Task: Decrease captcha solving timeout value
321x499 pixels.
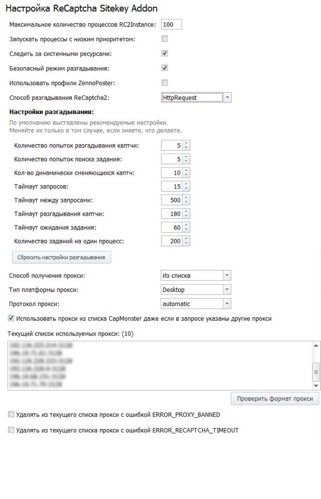Action: point(186,216)
